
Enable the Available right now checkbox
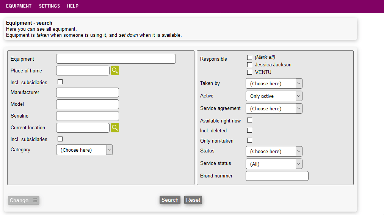(x=249, y=120)
